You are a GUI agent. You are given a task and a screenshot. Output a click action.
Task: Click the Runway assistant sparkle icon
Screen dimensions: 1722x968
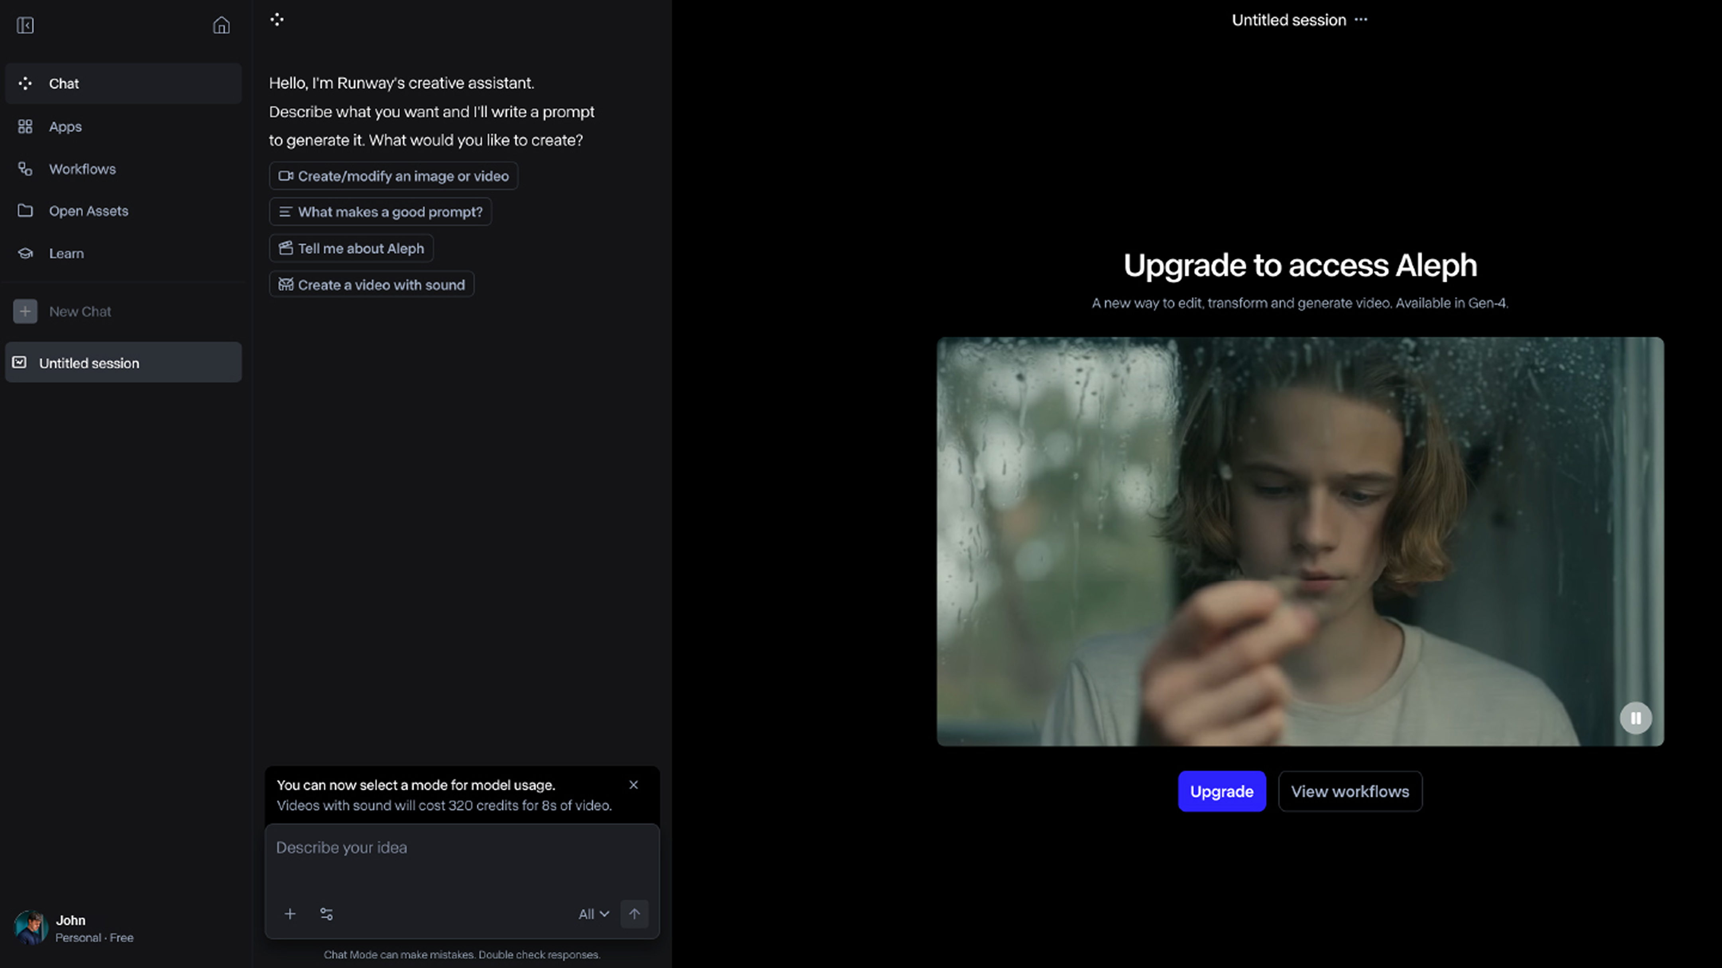277,20
